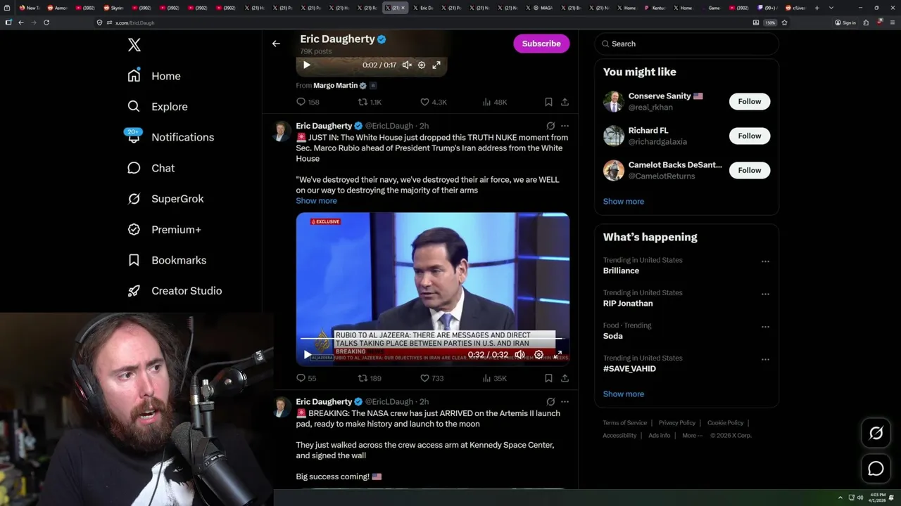
Task: Open more options on Rubio post
Action: (x=565, y=126)
